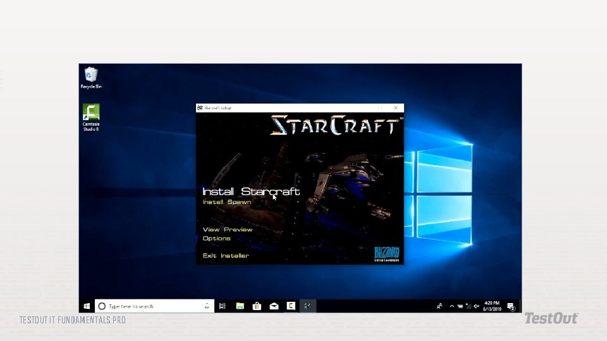
Task: Open Options in the installer menu
Action: click(x=216, y=239)
